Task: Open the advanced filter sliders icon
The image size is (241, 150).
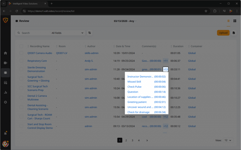Action: pyautogui.click(x=89, y=33)
